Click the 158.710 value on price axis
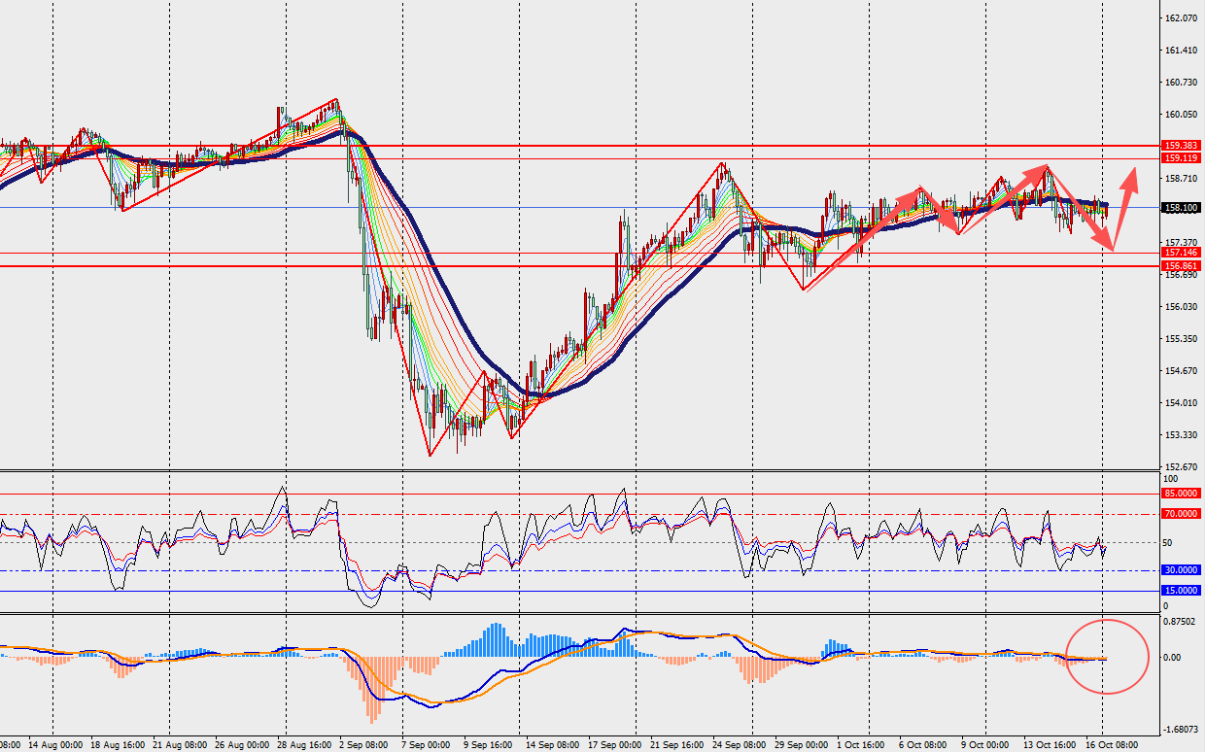 point(1182,179)
